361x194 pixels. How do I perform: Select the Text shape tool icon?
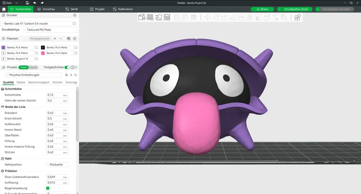[275, 17]
